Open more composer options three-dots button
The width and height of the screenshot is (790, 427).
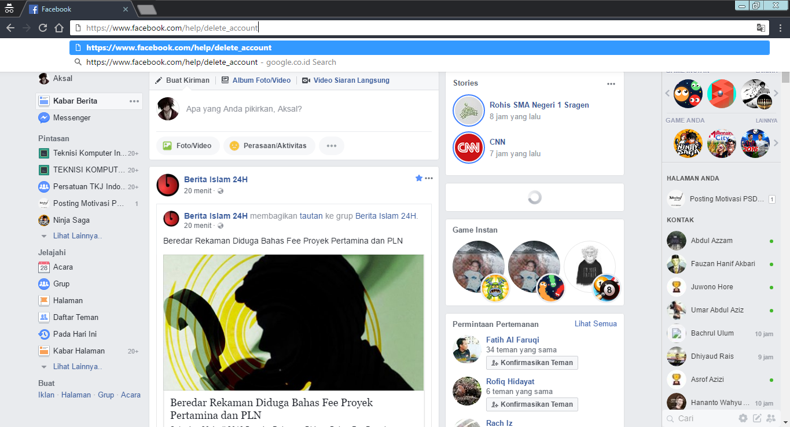point(332,146)
